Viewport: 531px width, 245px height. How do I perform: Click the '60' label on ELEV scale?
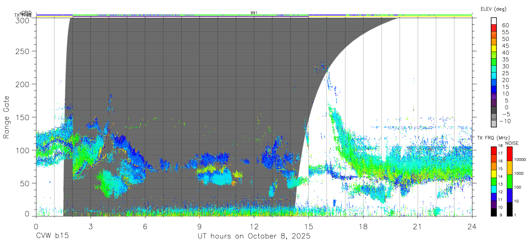505,25
